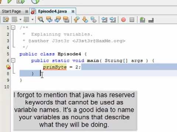
Task: Close the Start Page tab
Action: point(27,12)
